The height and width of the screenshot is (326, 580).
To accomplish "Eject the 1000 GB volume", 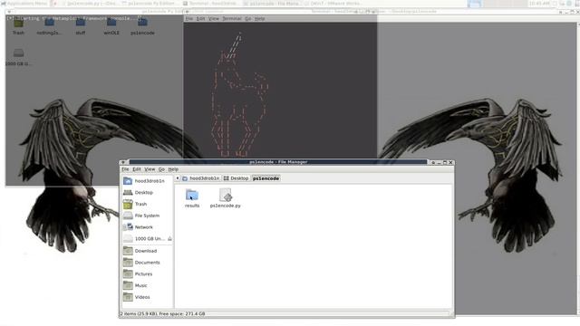I will click(169, 239).
